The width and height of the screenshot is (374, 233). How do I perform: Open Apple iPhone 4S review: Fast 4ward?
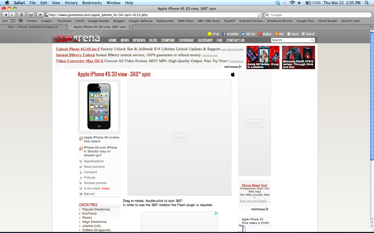(102, 139)
